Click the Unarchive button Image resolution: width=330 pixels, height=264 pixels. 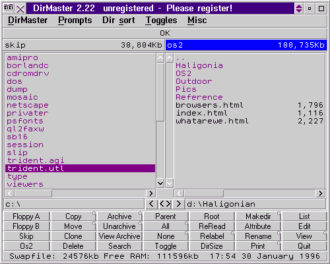tap(119, 226)
